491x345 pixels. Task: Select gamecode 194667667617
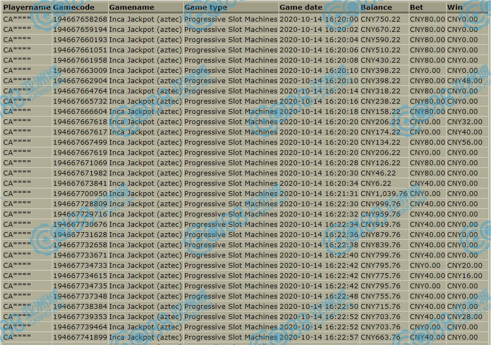(80, 132)
